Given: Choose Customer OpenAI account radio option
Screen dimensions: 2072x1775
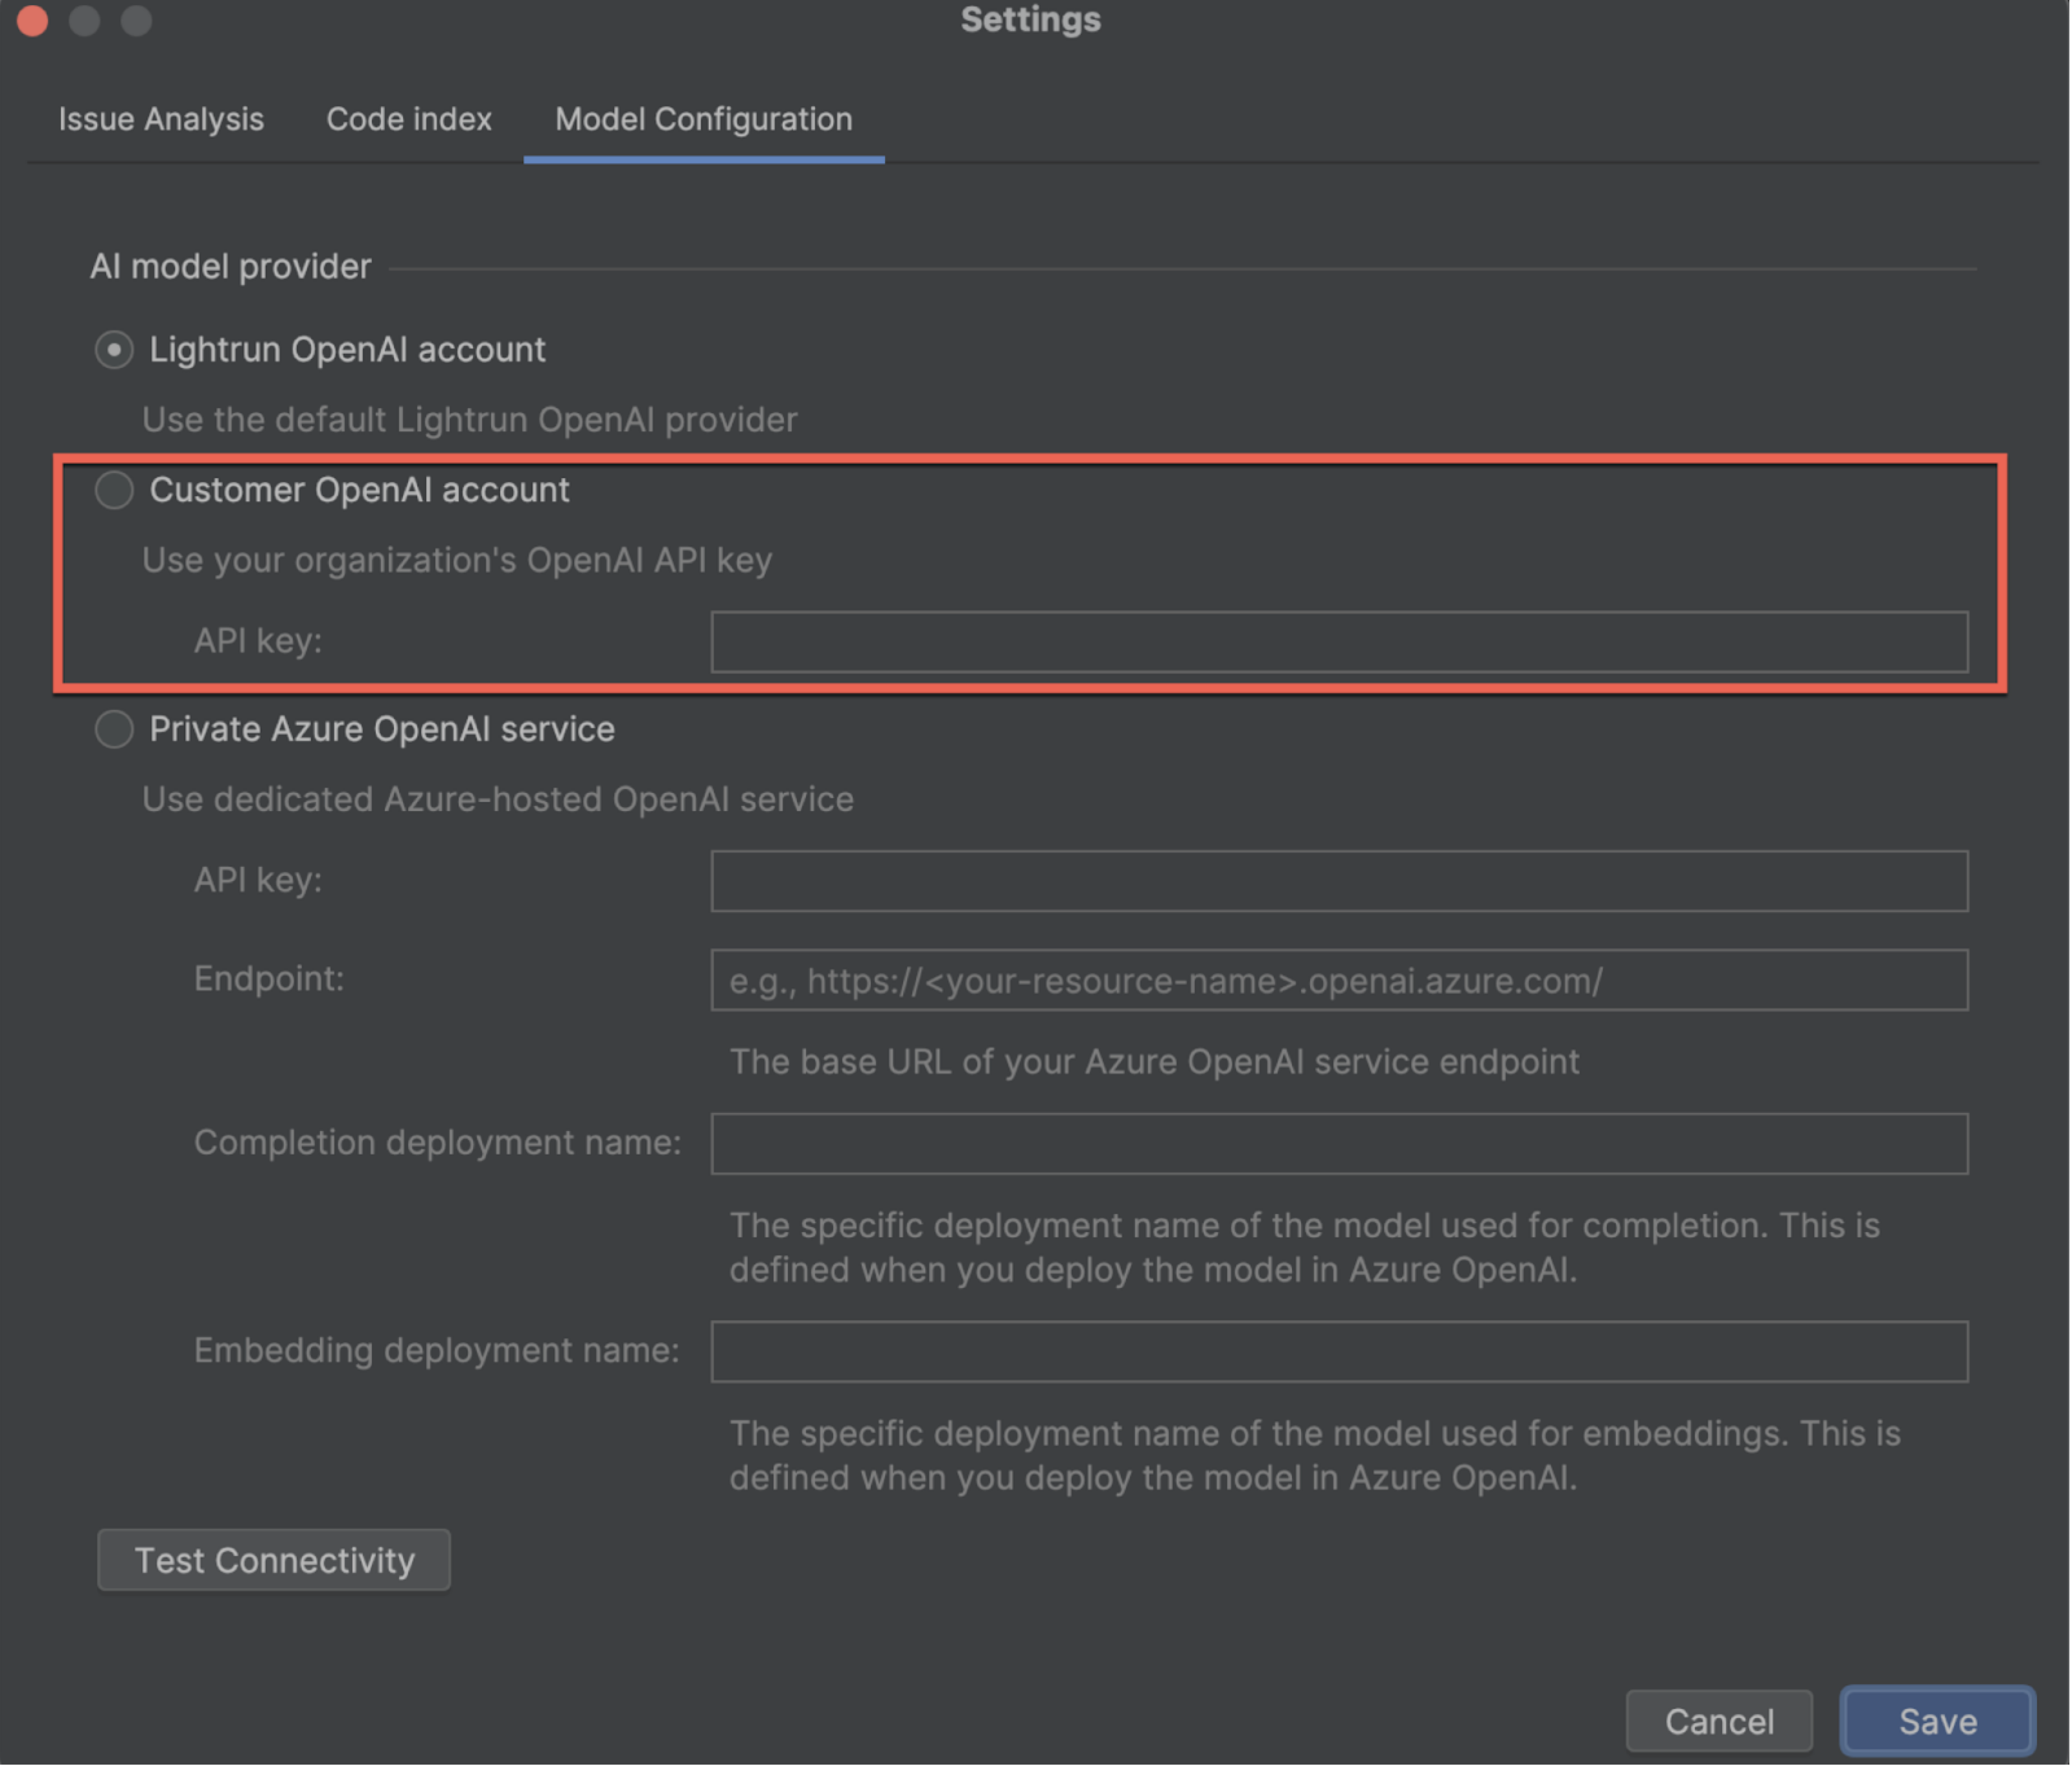Looking at the screenshot, I should 114,490.
